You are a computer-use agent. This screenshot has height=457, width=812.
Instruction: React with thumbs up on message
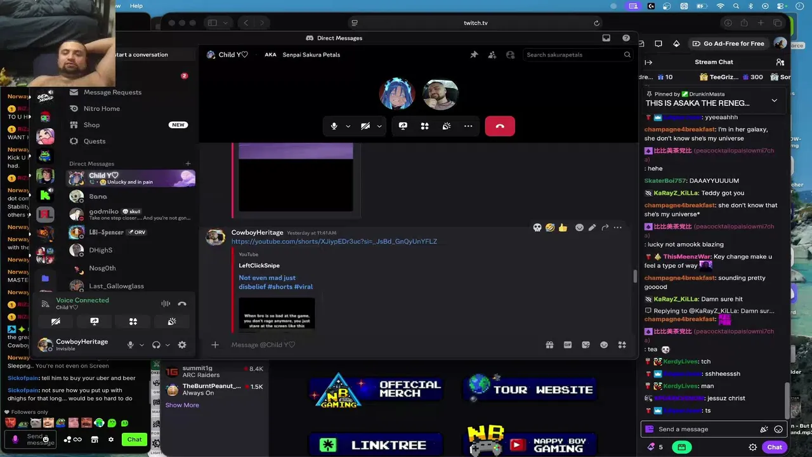pos(563,227)
